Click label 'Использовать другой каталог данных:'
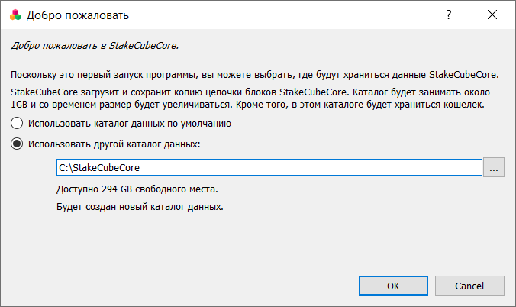Screen dimensions: 516x307 click(x=114, y=144)
